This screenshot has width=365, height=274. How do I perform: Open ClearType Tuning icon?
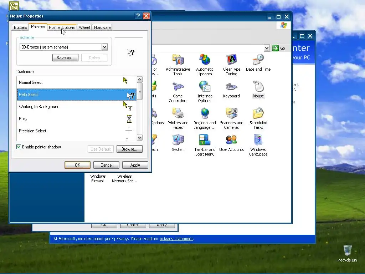[231, 65]
